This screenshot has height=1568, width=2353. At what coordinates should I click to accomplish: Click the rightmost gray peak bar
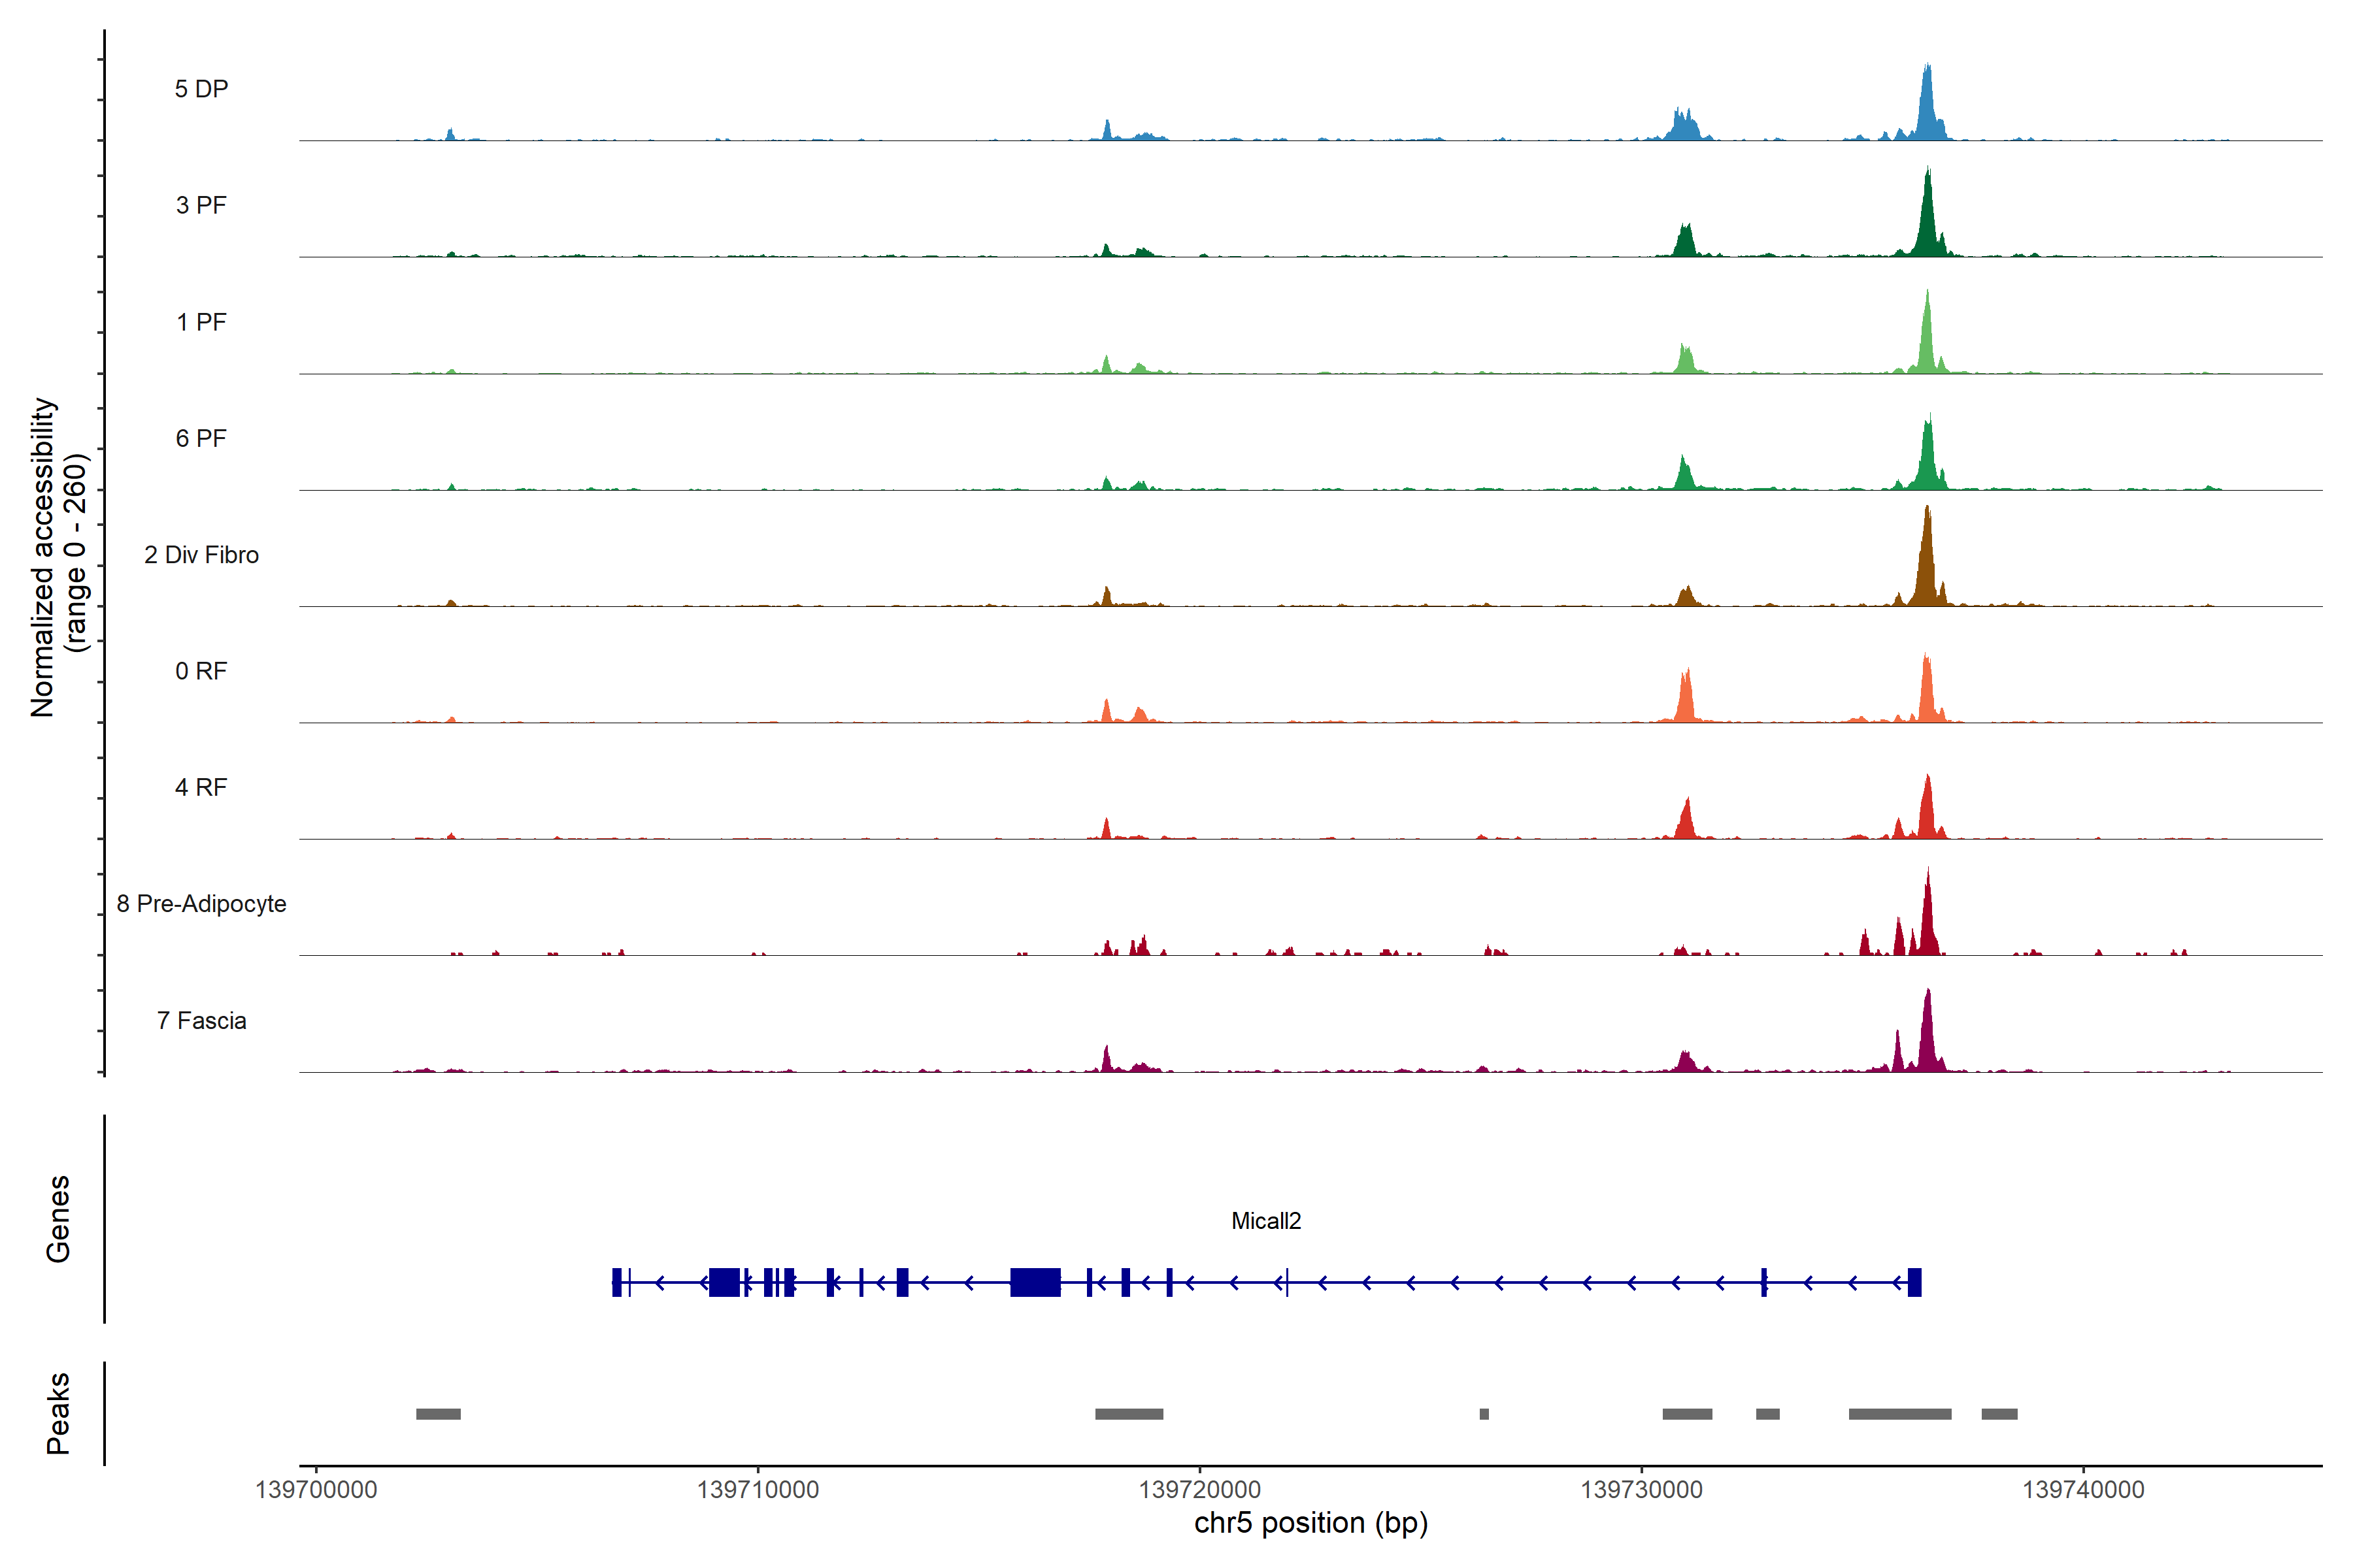click(x=1999, y=1414)
